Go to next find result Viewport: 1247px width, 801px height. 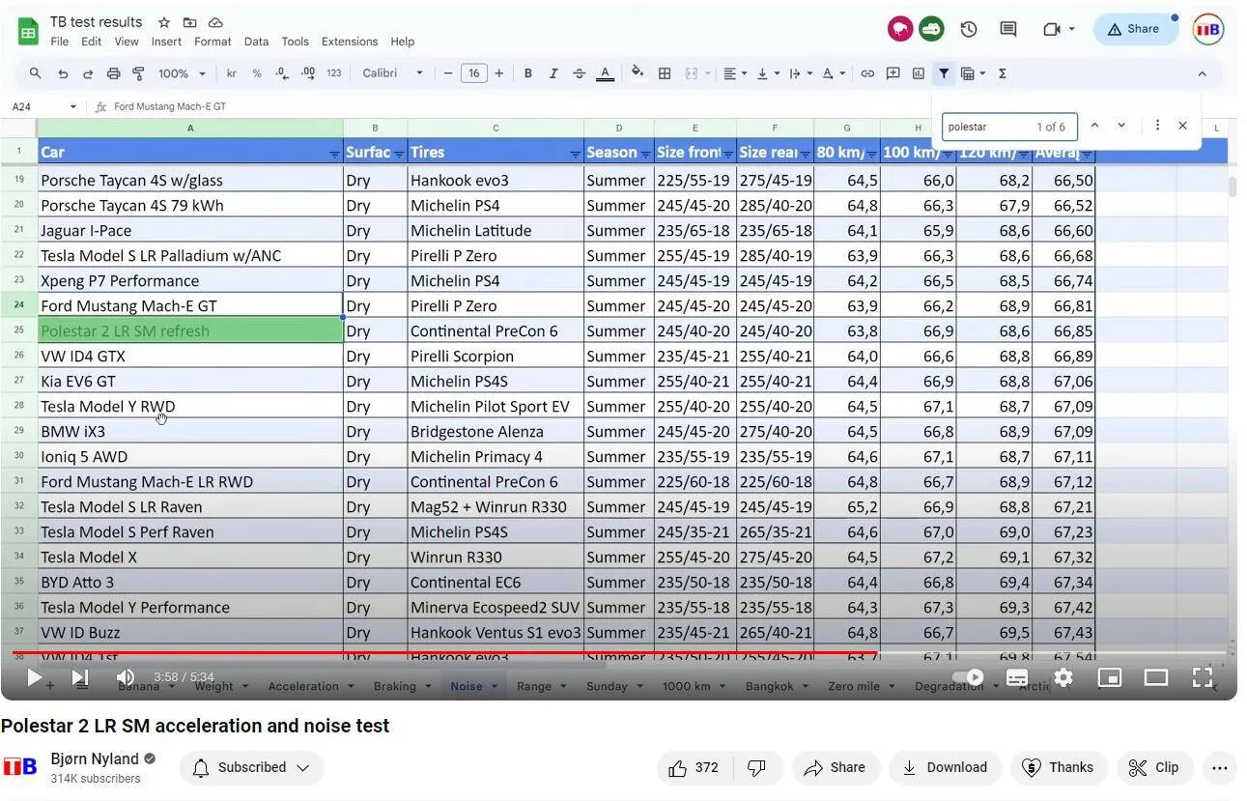click(x=1121, y=126)
